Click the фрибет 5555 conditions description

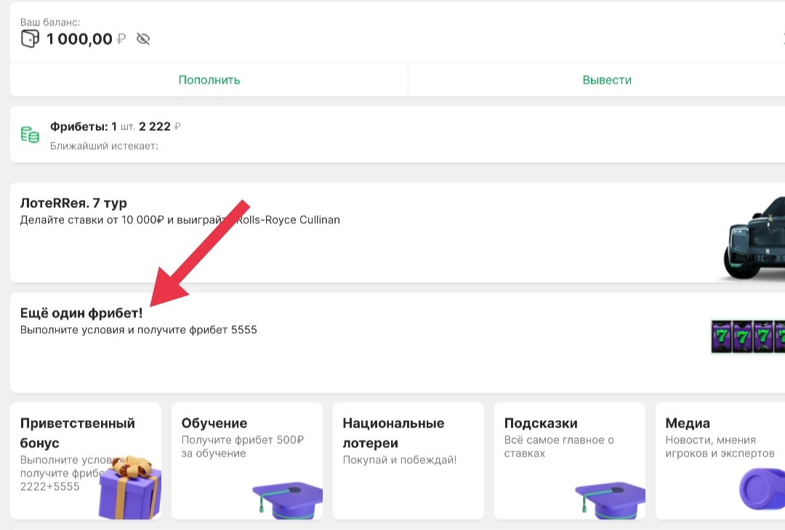(x=138, y=330)
